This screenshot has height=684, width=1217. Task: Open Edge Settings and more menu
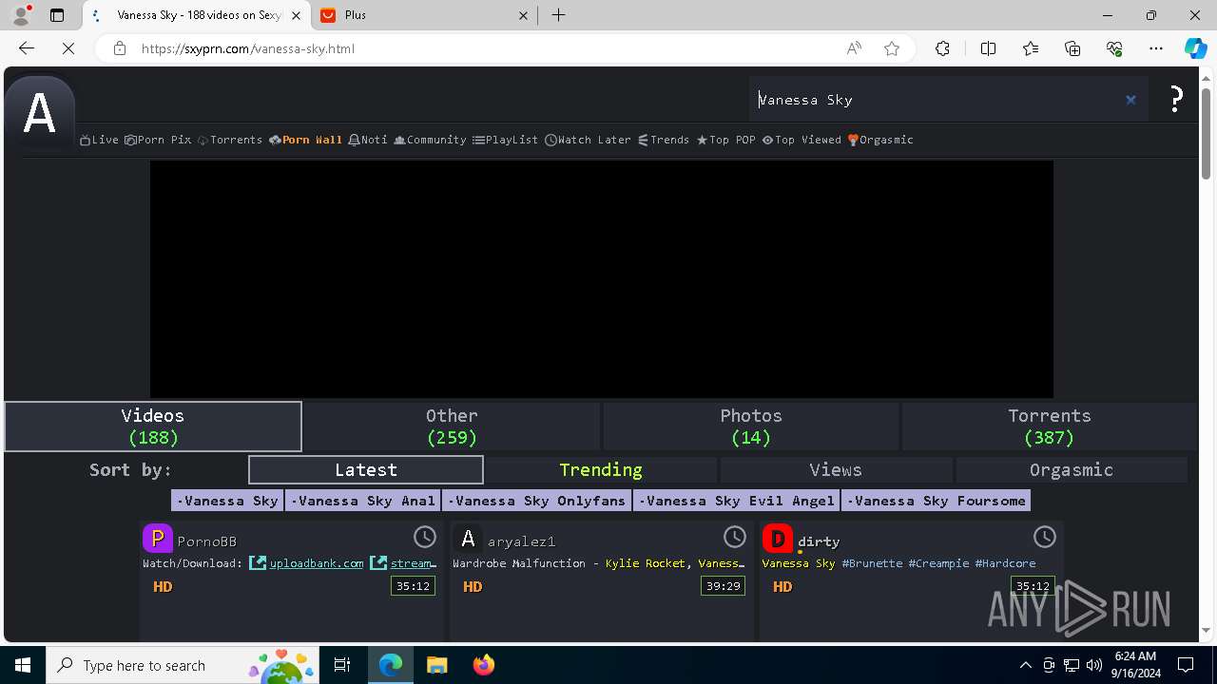[x=1156, y=48]
